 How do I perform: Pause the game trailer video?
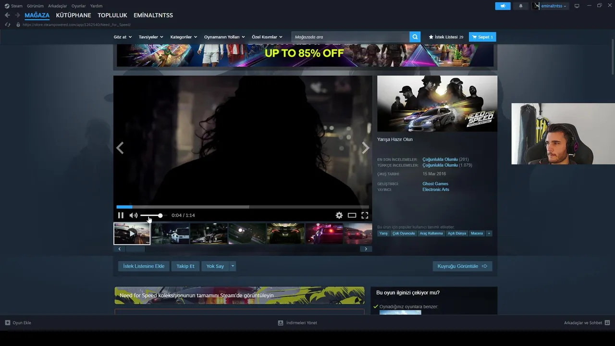click(121, 215)
